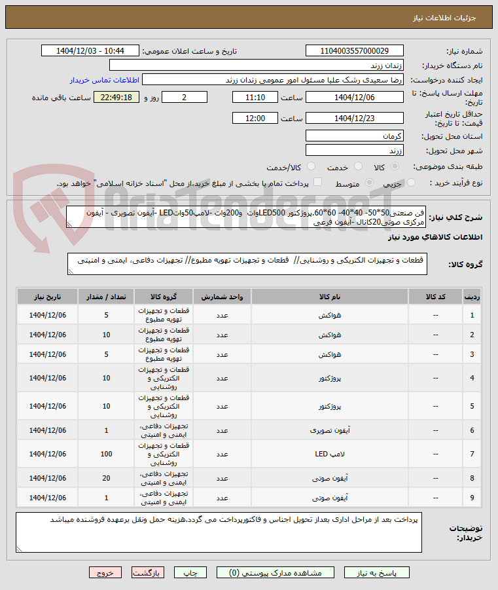Click the announcement date field 1404/12/03 - 10:44
The height and width of the screenshot is (590, 498).
coord(90,51)
